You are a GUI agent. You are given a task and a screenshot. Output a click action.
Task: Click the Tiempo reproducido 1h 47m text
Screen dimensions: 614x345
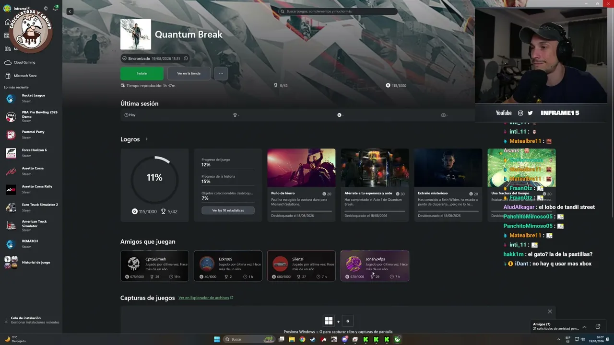coord(148,86)
